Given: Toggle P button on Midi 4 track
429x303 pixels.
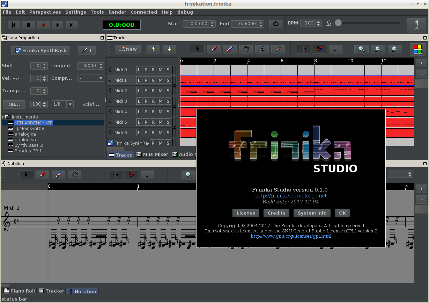Looking at the screenshot, I should point(146,111).
